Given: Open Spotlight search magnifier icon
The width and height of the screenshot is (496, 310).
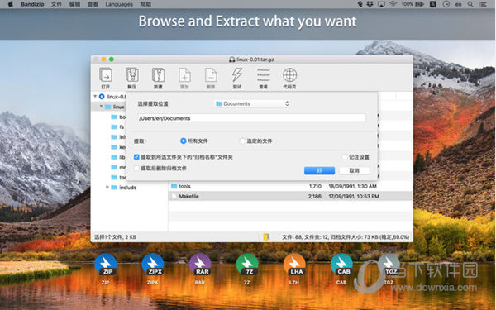Looking at the screenshot, I should tap(470, 4).
